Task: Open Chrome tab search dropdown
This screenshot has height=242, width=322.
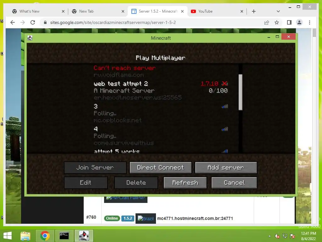Action: pyautogui.click(x=278, y=11)
